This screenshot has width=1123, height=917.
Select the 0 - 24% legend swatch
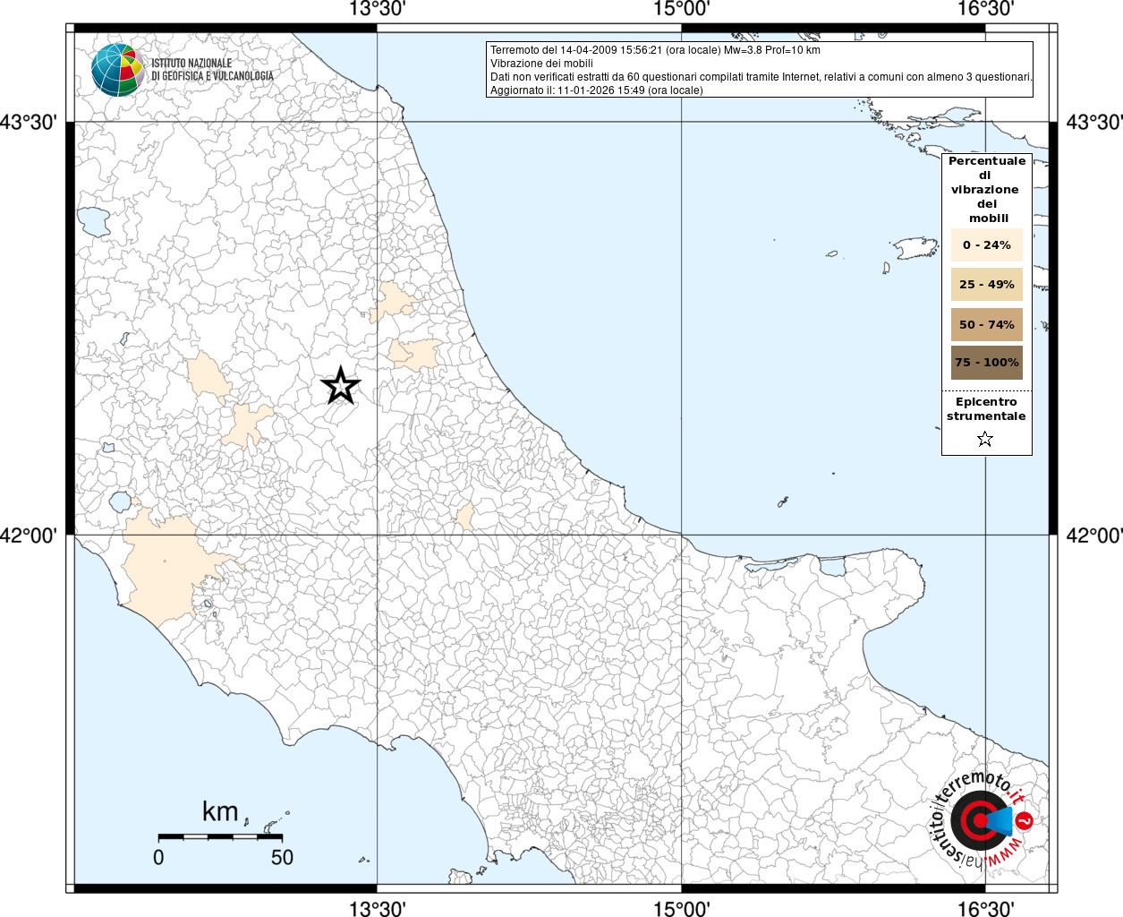tap(986, 245)
